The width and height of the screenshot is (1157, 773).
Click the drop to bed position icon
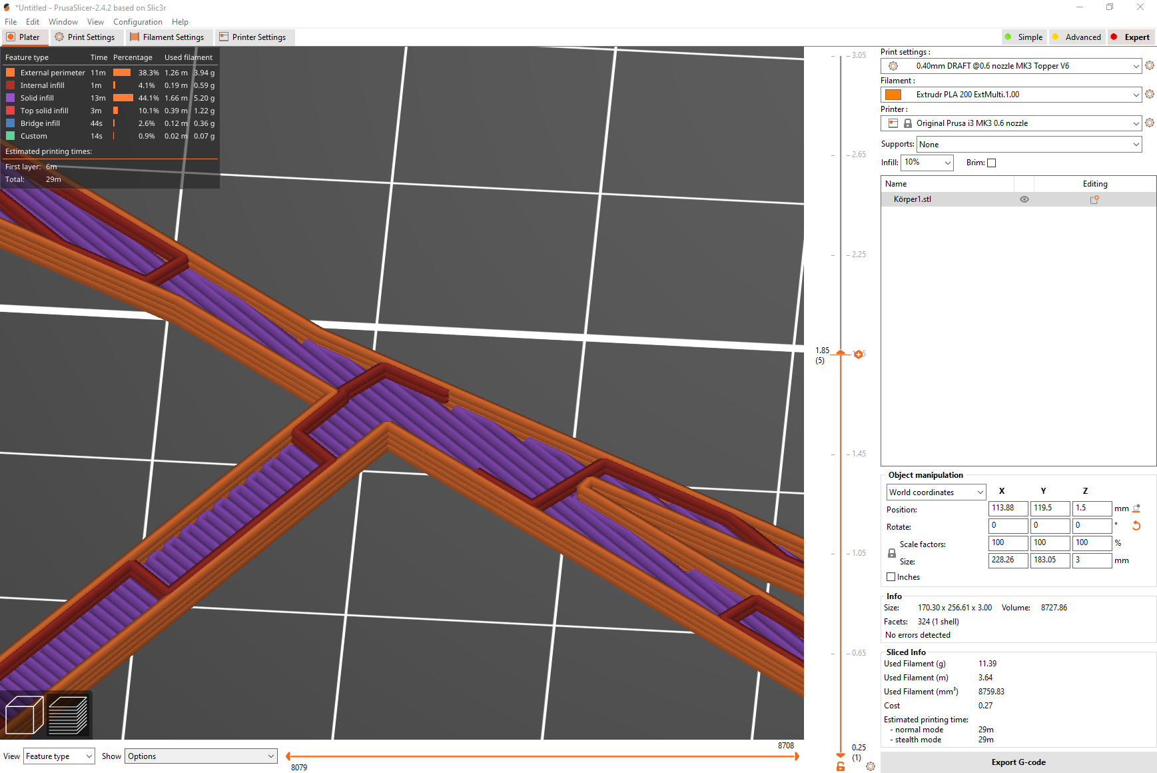1136,508
